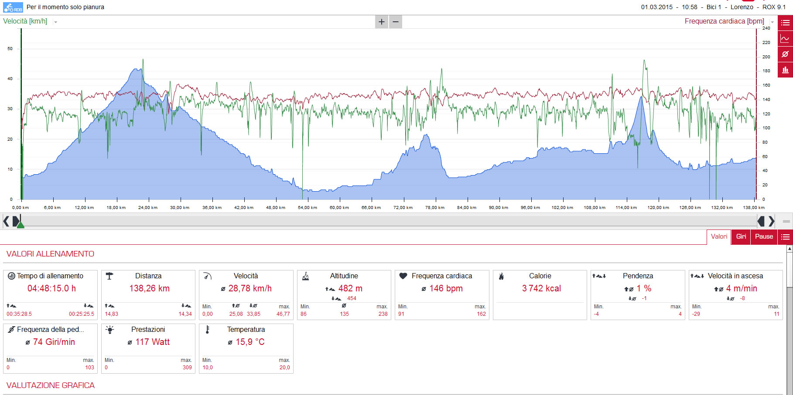
Task: Click the heart icon in Frequenza cardiaca card
Action: tap(403, 276)
